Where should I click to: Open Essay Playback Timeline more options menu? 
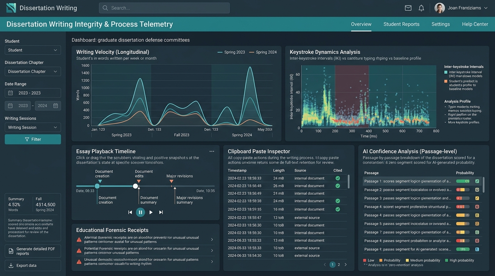click(x=212, y=152)
